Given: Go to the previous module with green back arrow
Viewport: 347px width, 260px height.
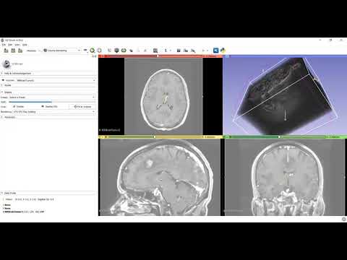Looking at the screenshot, I should click(x=93, y=51).
